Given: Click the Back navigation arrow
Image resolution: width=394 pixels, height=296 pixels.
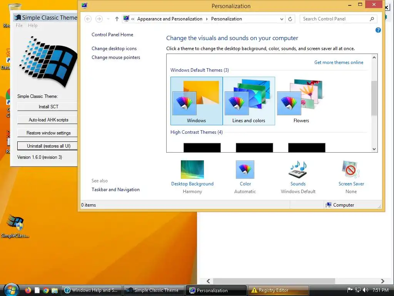Looking at the screenshot, I should 88,19.
